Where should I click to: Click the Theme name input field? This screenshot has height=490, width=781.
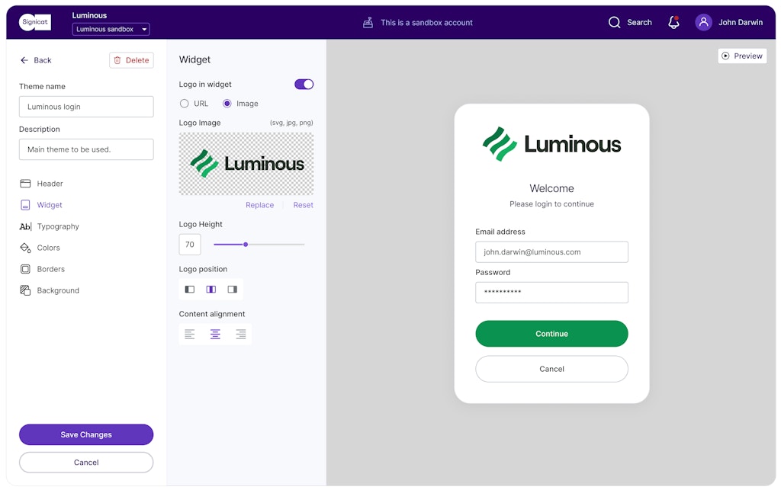(86, 107)
